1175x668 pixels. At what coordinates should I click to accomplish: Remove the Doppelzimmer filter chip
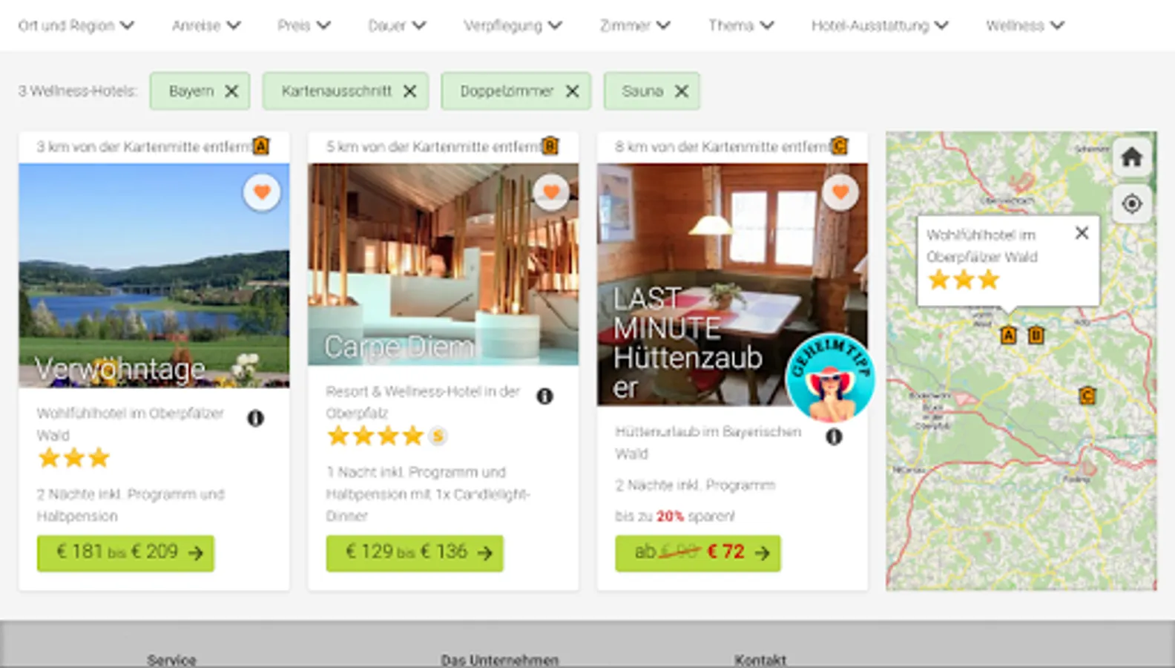[x=572, y=91]
